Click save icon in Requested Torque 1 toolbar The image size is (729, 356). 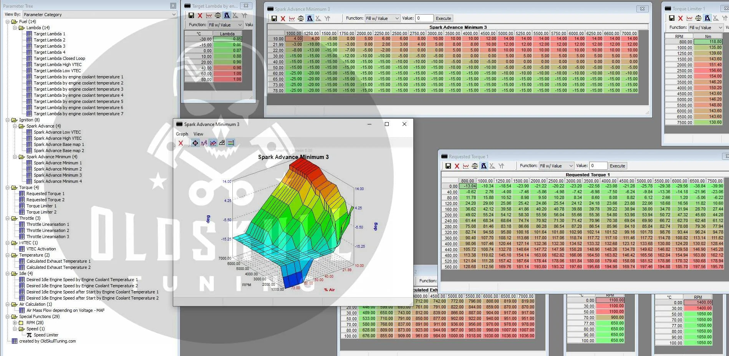[448, 166]
